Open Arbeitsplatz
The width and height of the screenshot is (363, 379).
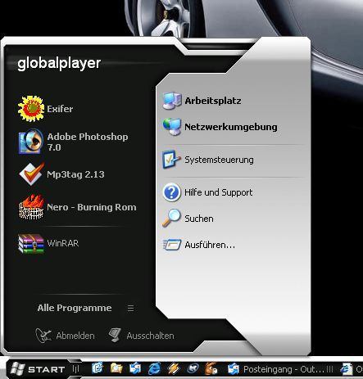coord(202,101)
